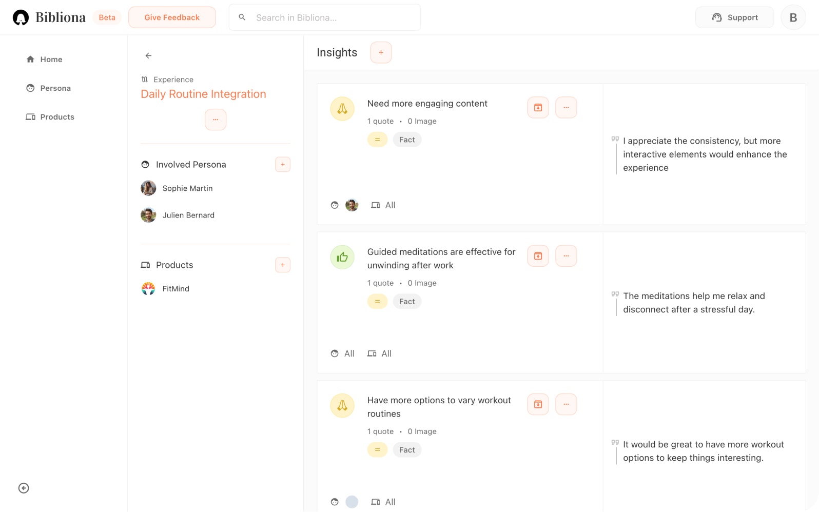Open 'Have more options to vary workout' title
The height and width of the screenshot is (512, 819).
pos(439,407)
